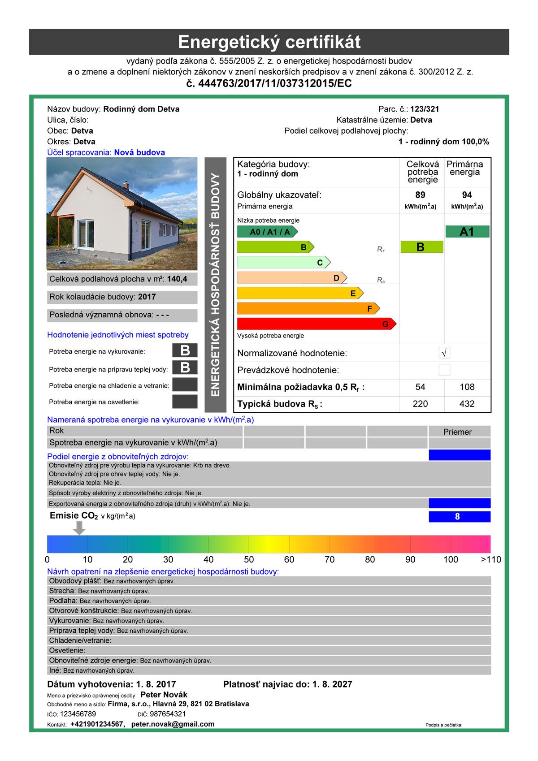This screenshot has width=538, height=761.
Task: Click the Obnoviteľné zdroje energie measures row
Action: pos(269,660)
